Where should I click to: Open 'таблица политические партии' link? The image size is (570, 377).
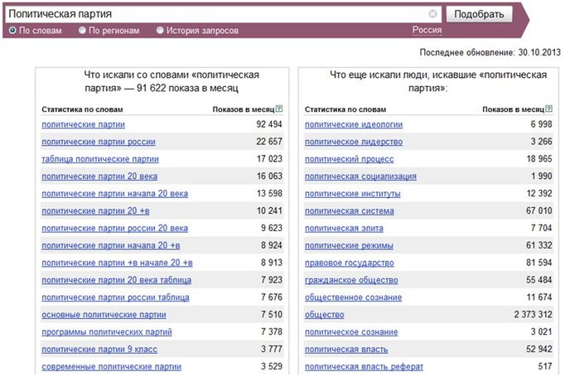click(100, 159)
